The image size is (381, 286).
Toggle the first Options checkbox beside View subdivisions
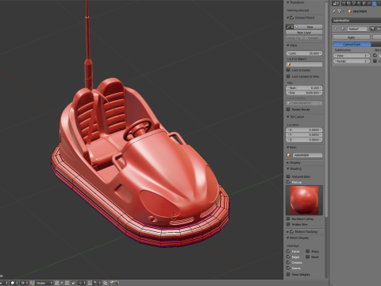point(375,56)
